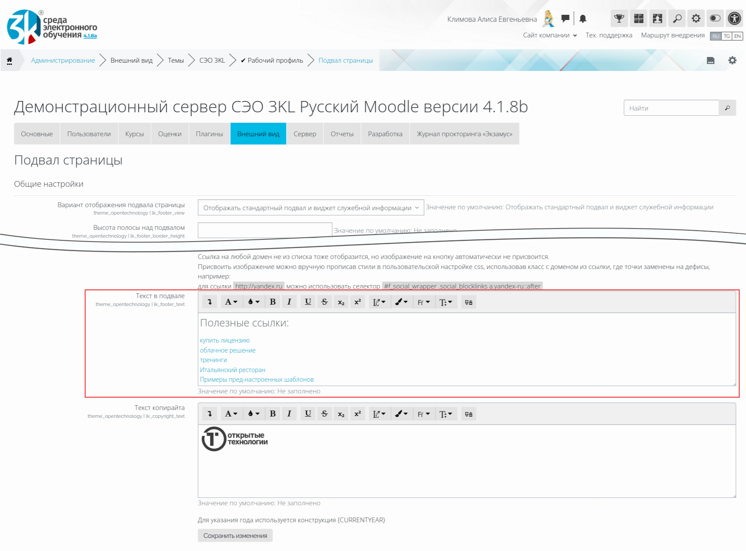Image resolution: width=746 pixels, height=551 pixels.
Task: Open paragraph styles dropdown in Текст копирайта
Action: click(231, 413)
